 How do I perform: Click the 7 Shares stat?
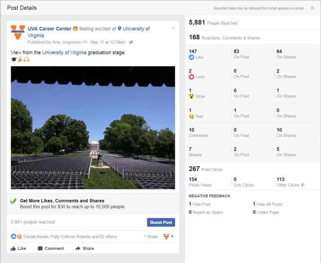195,152
